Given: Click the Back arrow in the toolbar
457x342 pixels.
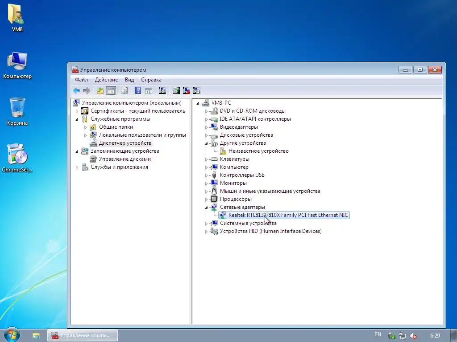Looking at the screenshot, I should 76,90.
